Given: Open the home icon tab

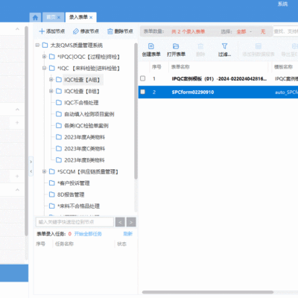Looking at the screenshot, I should click(x=35, y=17).
